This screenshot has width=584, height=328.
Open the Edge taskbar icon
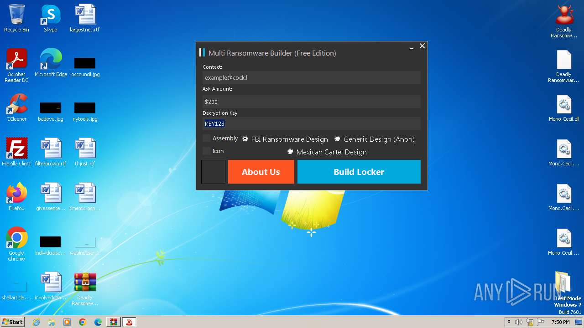coord(98,322)
